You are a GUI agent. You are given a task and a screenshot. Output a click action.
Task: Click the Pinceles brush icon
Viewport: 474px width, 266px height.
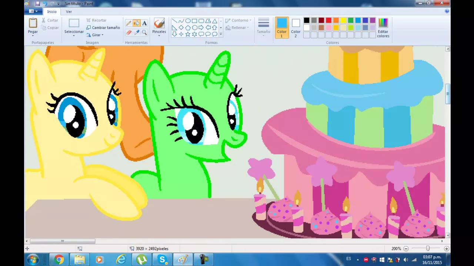coord(159,23)
